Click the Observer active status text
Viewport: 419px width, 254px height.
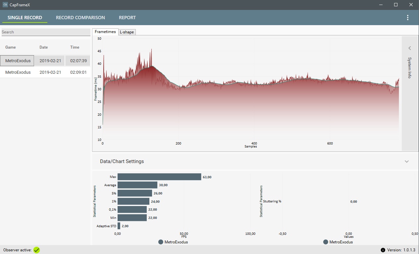[18, 250]
